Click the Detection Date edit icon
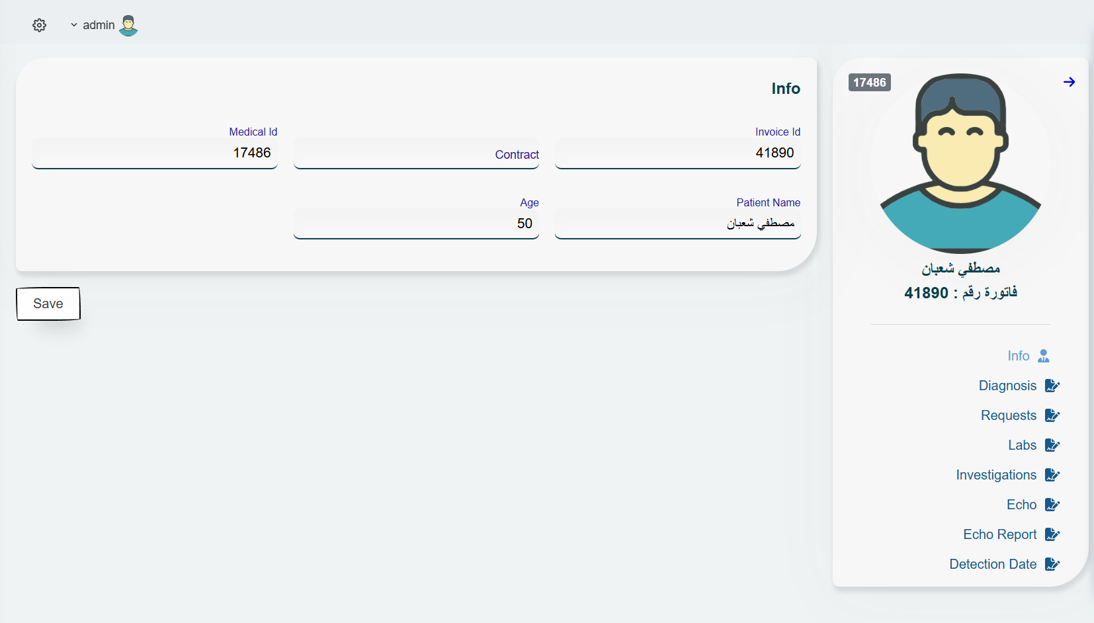The height and width of the screenshot is (623, 1094). point(1052,564)
